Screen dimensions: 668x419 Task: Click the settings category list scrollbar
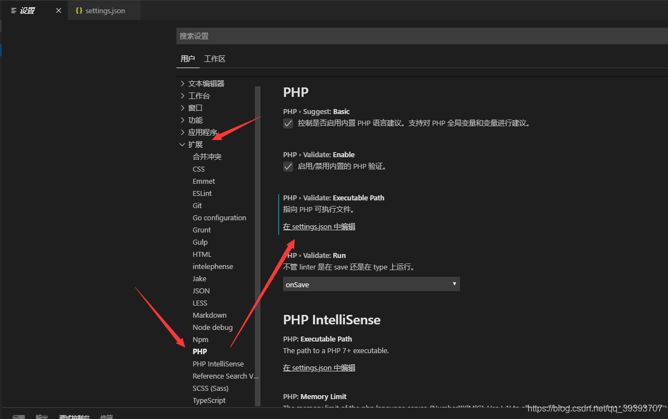point(258,246)
